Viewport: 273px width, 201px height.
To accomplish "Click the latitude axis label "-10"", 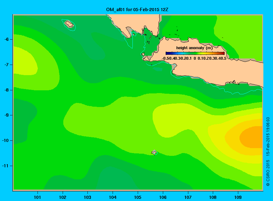I will 5,140.
